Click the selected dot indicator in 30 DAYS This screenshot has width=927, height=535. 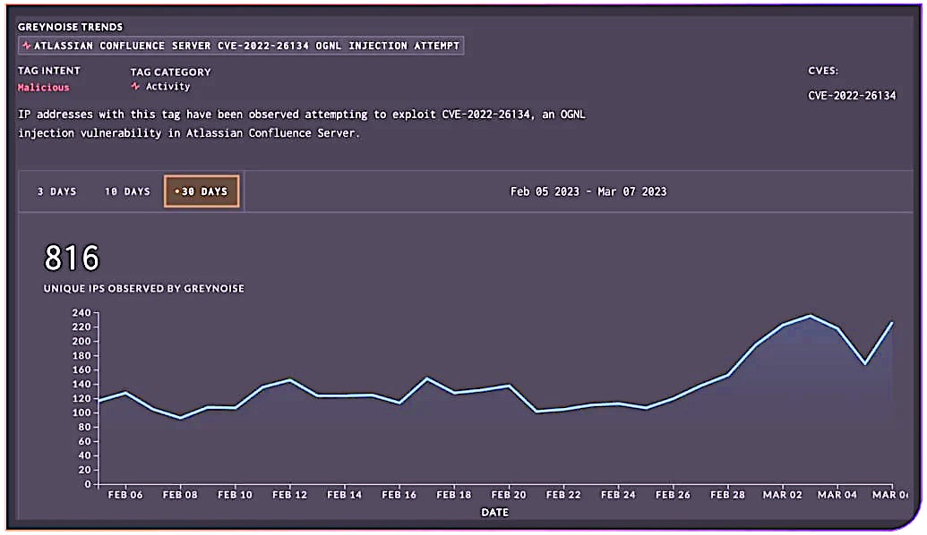[x=177, y=191]
